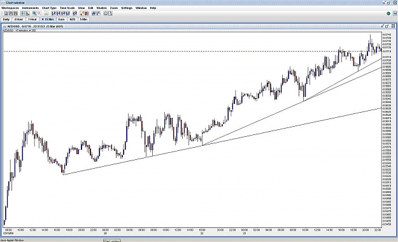Switch to the Euro tab
The image size is (398, 242).
tap(61, 19)
